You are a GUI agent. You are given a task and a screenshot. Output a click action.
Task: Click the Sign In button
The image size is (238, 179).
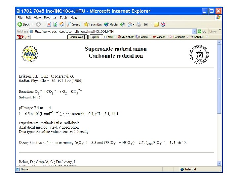(95, 37)
